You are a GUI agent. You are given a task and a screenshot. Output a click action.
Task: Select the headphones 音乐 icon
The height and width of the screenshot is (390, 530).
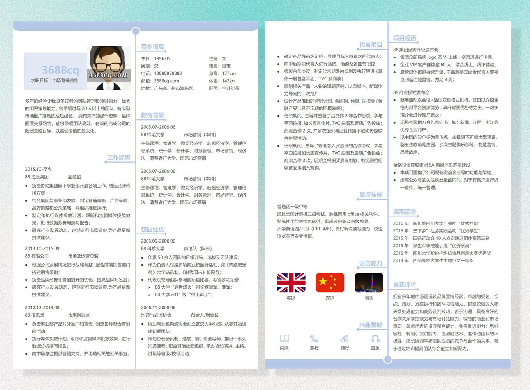(x=375, y=339)
